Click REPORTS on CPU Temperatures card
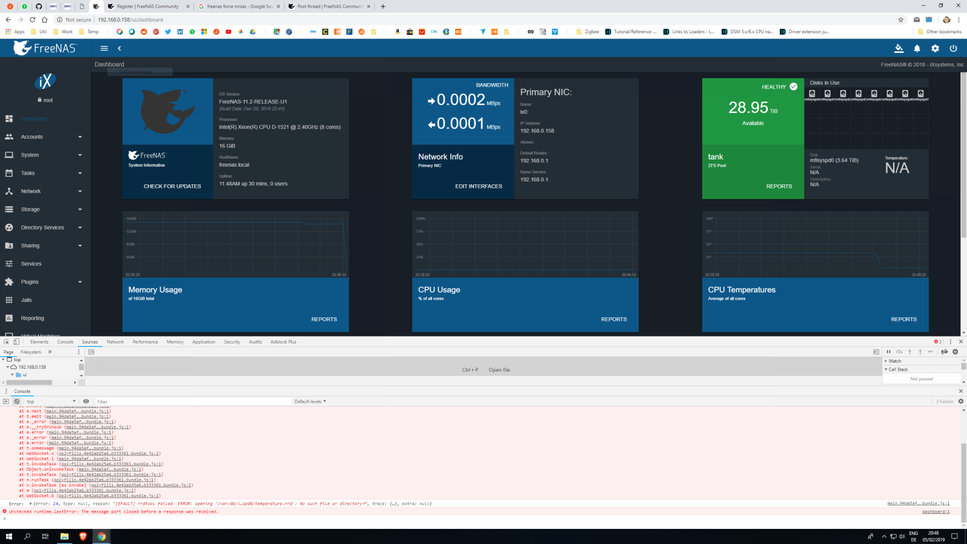This screenshot has width=967, height=544. point(904,319)
